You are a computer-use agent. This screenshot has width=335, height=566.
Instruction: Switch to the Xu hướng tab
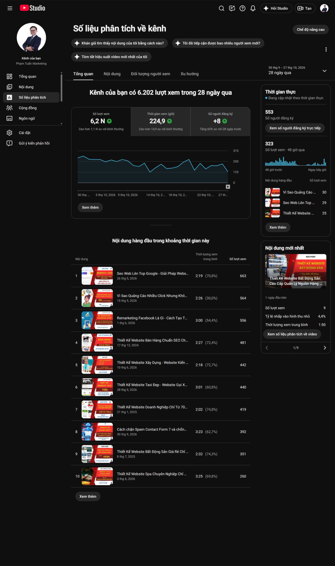pyautogui.click(x=189, y=74)
